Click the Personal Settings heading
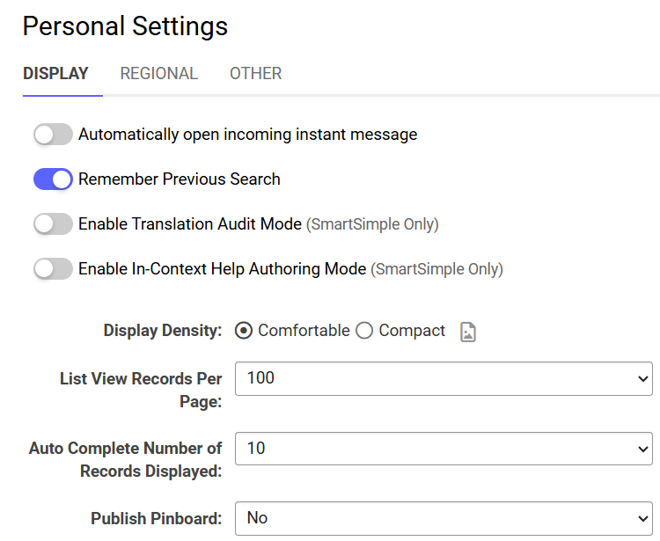 [x=126, y=26]
